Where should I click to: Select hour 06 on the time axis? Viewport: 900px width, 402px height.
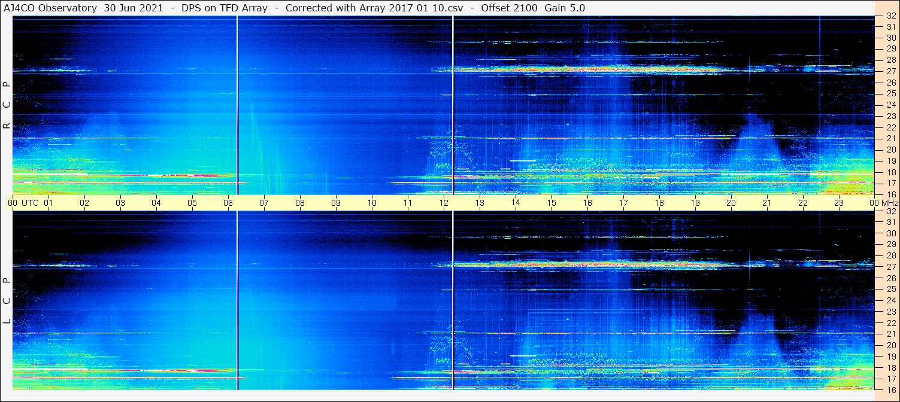[228, 203]
